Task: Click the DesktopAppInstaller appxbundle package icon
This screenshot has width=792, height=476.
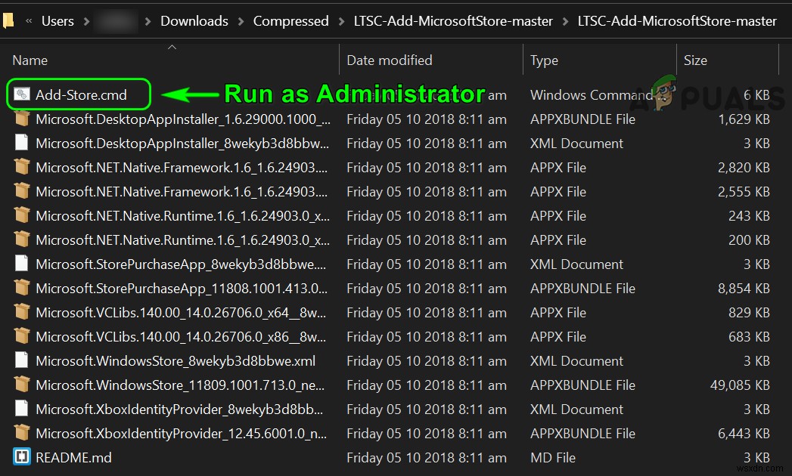Action: [x=22, y=119]
